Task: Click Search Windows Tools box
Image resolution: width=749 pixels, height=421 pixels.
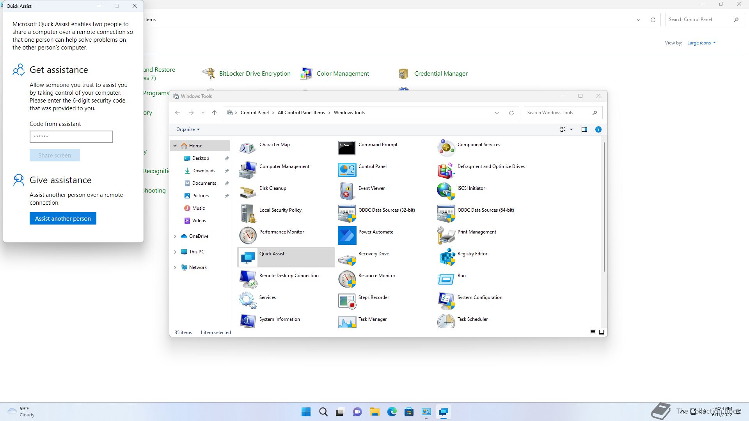Action: (x=563, y=113)
